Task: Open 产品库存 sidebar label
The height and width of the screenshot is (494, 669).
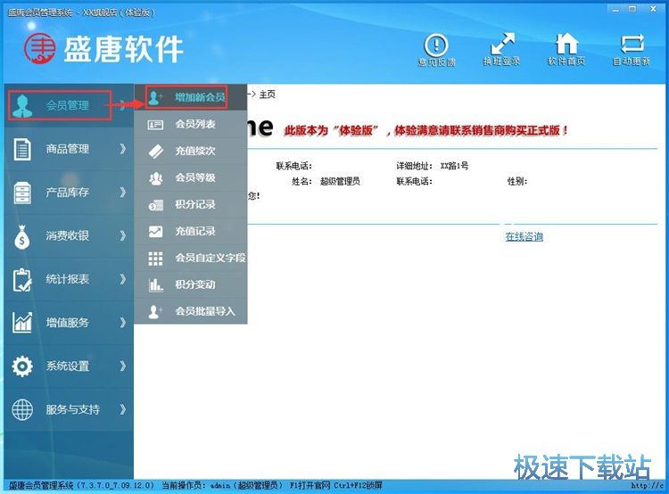Action: 68,193
